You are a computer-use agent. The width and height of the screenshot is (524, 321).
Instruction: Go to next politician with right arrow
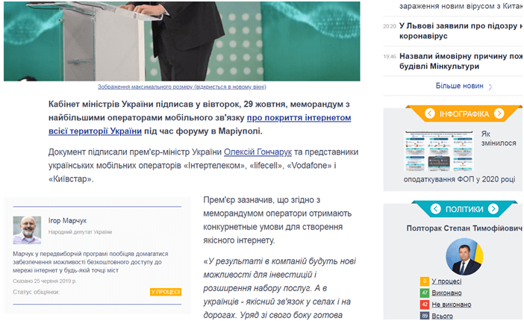pos(493,209)
